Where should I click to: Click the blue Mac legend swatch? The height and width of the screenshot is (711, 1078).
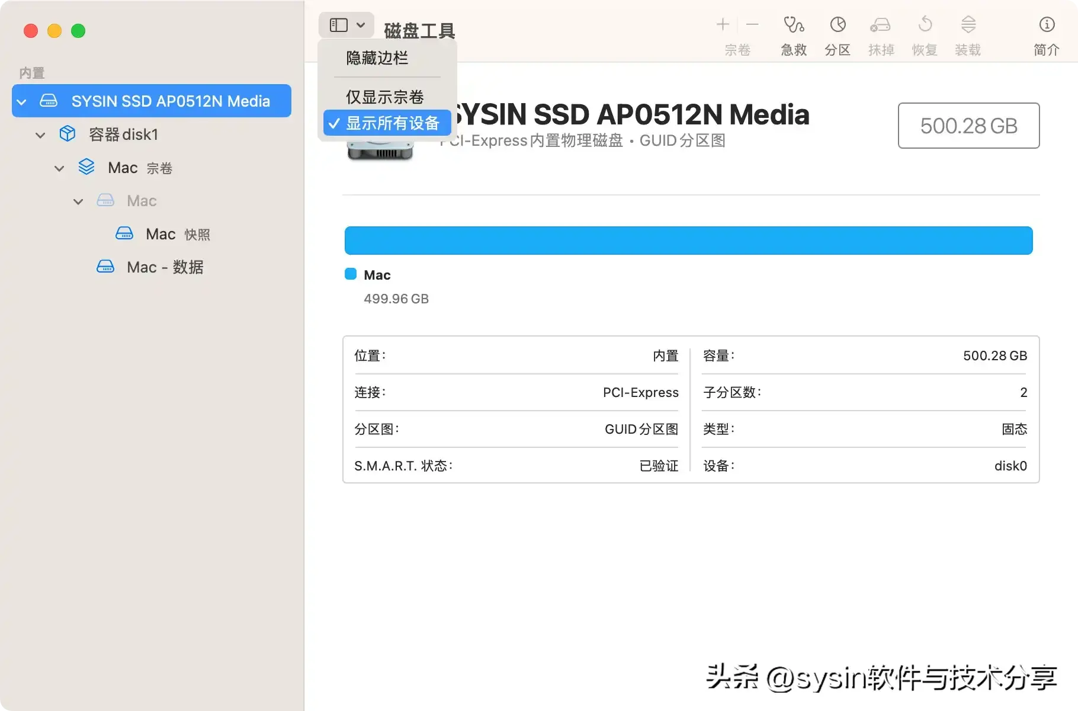[x=351, y=274]
